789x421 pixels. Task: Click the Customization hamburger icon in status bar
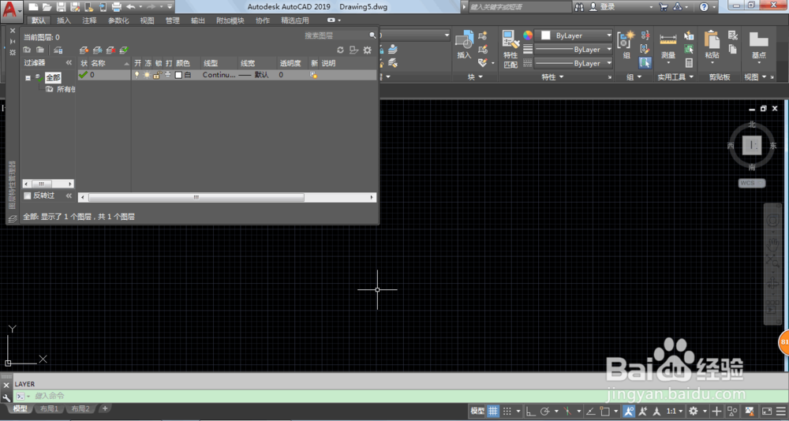pyautogui.click(x=780, y=411)
